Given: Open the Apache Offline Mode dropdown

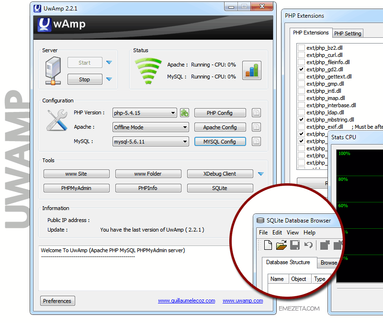Looking at the screenshot, I should click(x=151, y=127).
